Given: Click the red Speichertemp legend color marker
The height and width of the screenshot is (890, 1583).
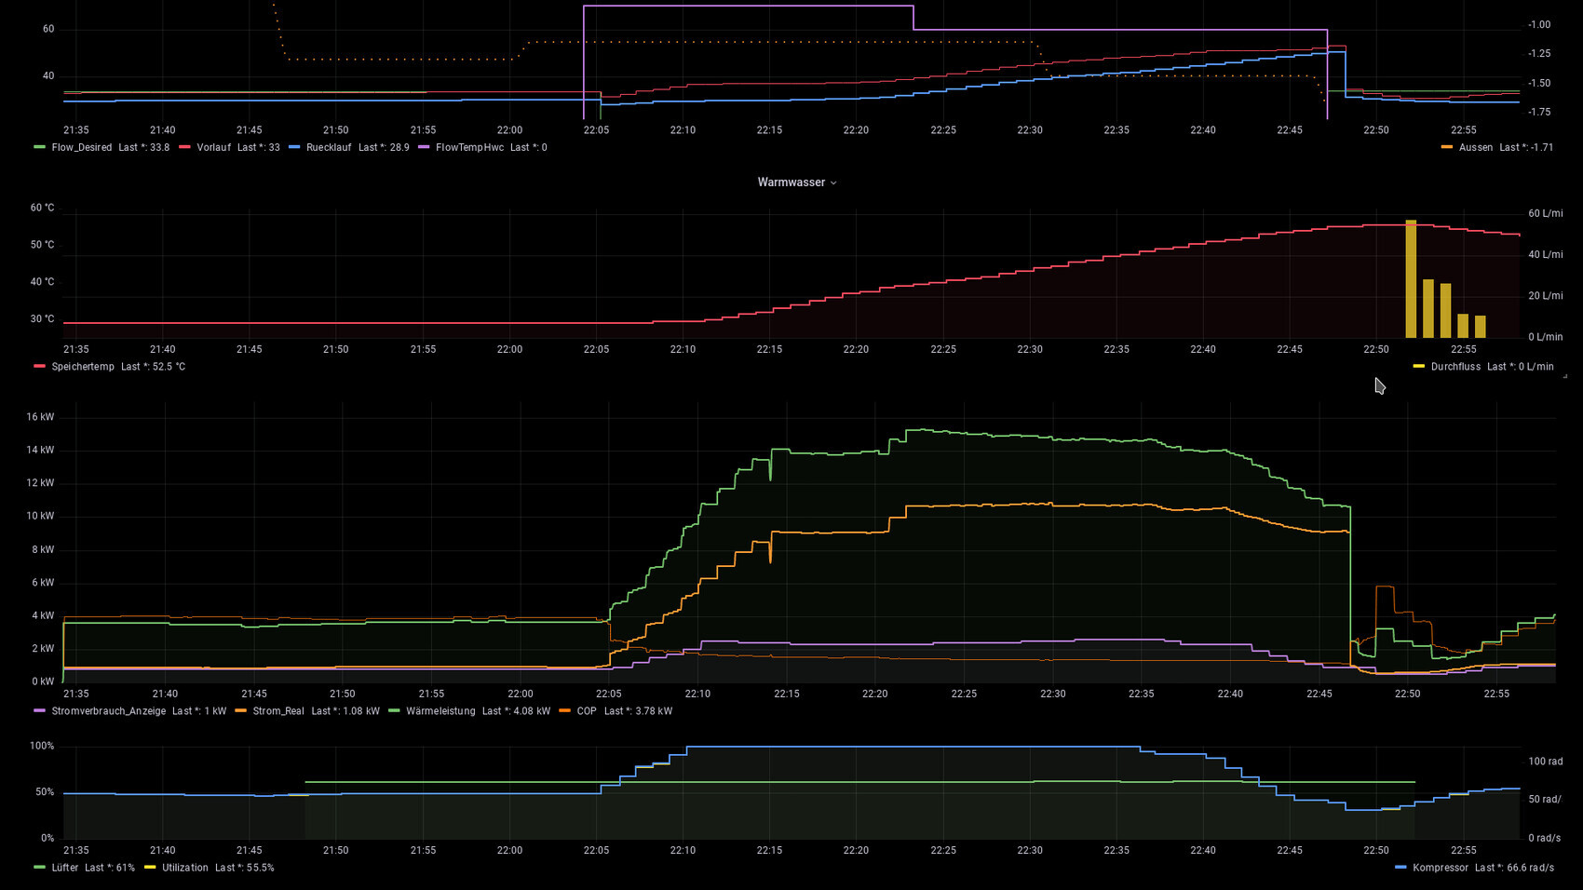Looking at the screenshot, I should pos(39,367).
